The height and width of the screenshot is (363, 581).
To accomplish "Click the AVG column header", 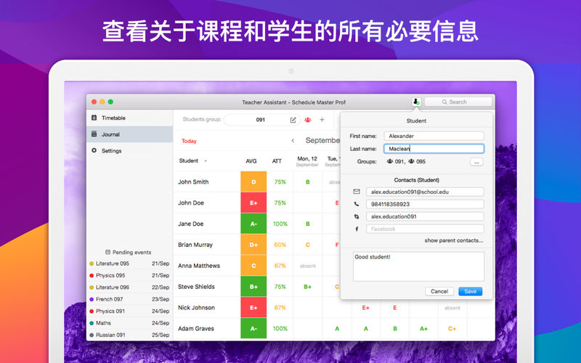I will (x=251, y=161).
